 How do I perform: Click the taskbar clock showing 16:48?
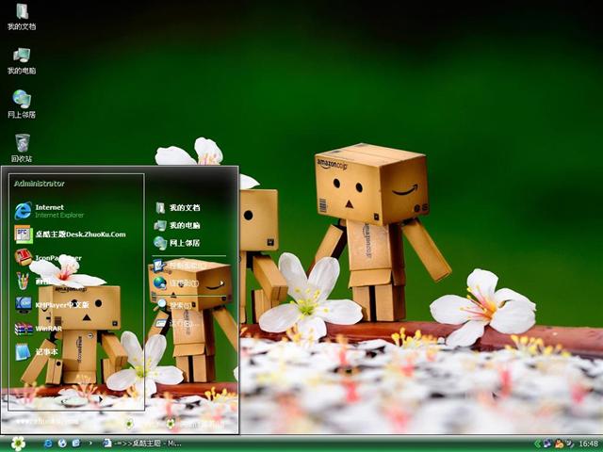pyautogui.click(x=588, y=443)
